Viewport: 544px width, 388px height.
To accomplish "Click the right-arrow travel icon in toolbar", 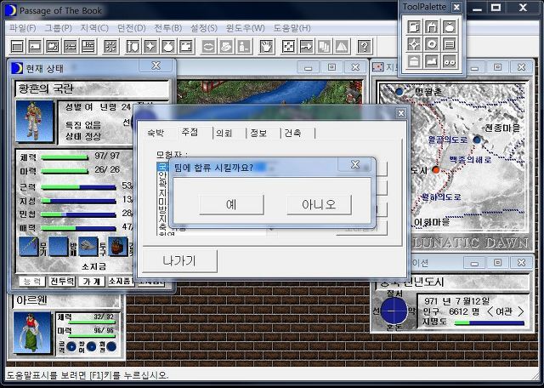I will click(306, 46).
